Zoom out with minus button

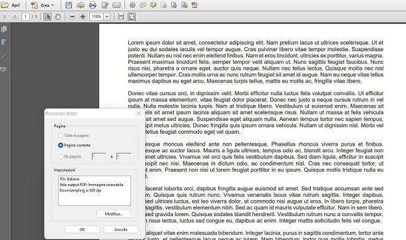[x=73, y=17]
